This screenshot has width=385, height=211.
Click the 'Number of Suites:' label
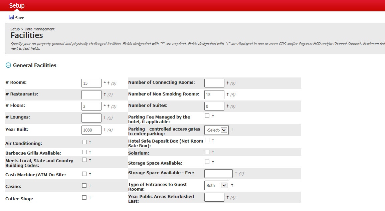[148, 105]
